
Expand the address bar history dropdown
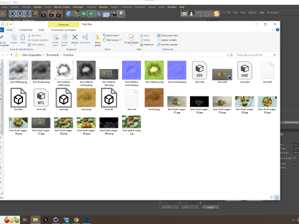coord(227,55)
